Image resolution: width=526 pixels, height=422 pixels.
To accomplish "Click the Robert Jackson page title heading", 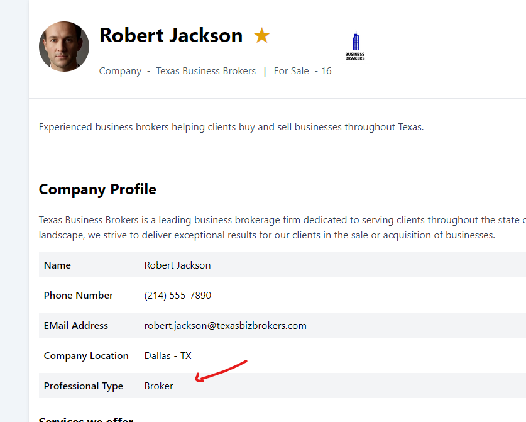I will point(170,35).
